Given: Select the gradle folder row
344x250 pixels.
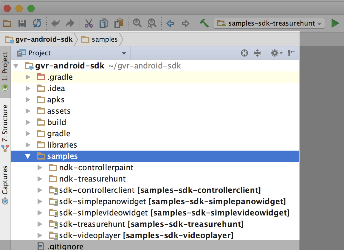Looking at the screenshot, I should click(x=155, y=133).
